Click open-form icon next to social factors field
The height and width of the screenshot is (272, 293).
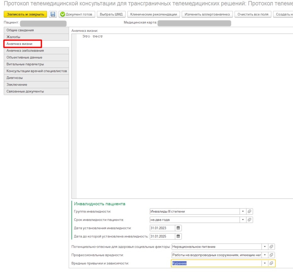(x=271, y=247)
